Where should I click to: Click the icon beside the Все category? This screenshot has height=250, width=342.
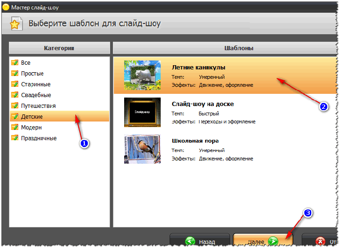(15, 63)
